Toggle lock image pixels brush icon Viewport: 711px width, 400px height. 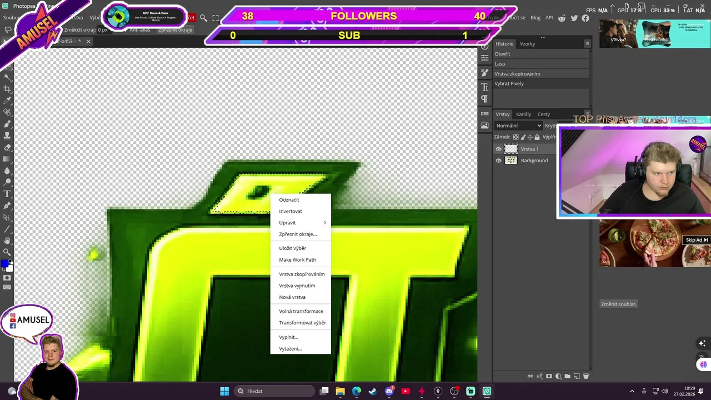click(523, 137)
